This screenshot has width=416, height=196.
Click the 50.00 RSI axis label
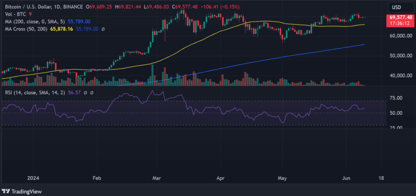(x=395, y=113)
